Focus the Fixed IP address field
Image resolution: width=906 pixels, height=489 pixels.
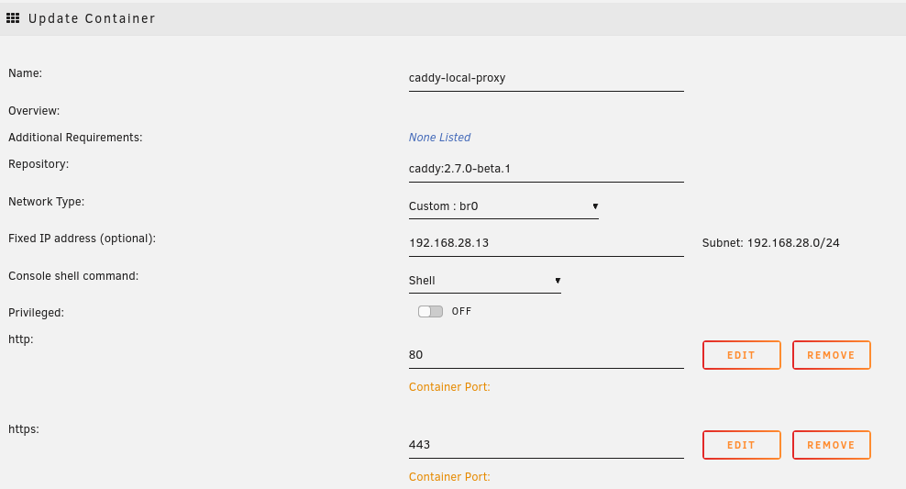click(546, 243)
